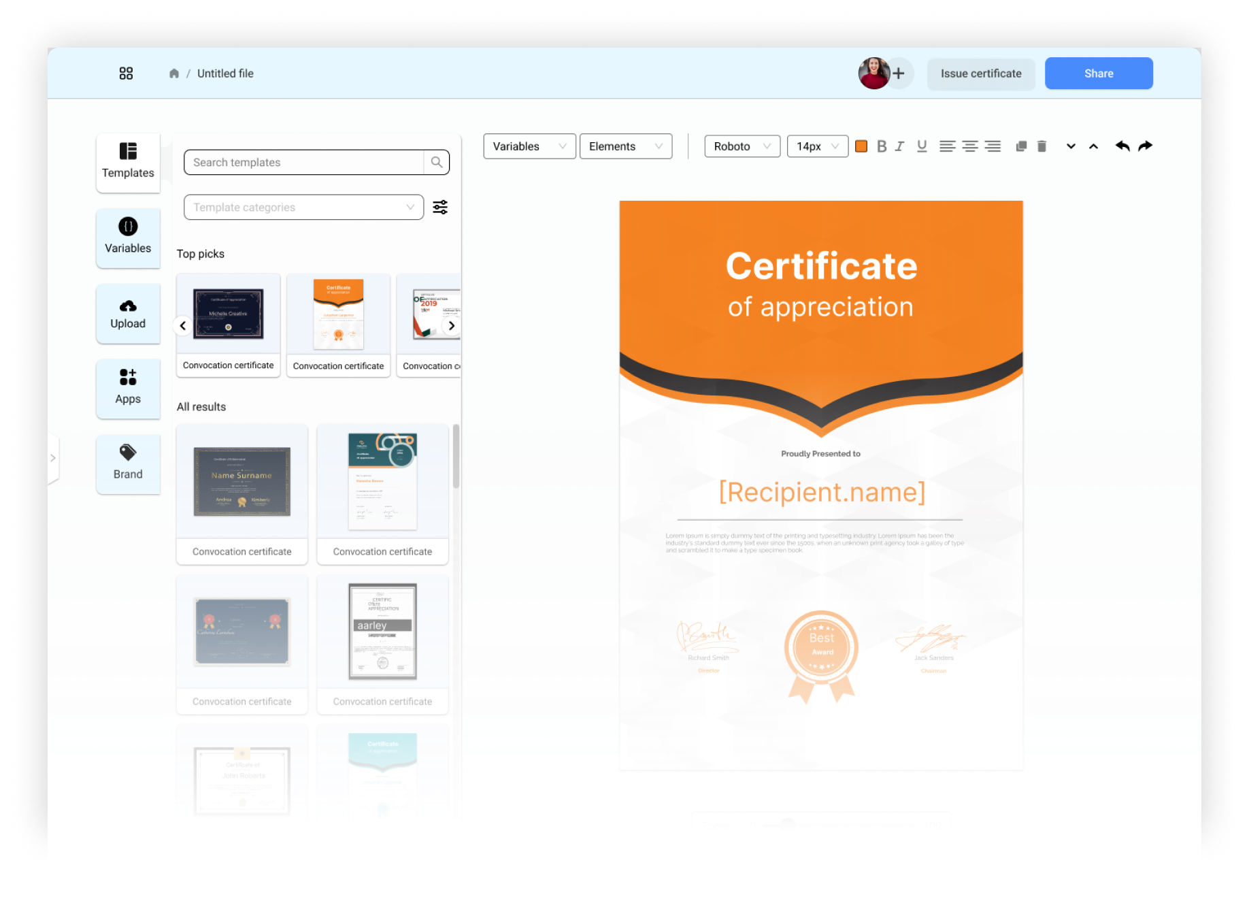Select the Name Surname convocation certificate thumbnail

(242, 482)
